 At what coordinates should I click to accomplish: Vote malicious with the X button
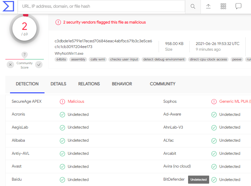pos(10,65)
